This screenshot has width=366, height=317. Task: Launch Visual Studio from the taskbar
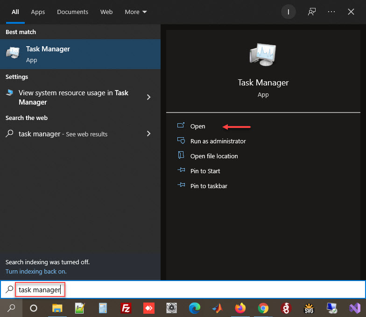click(x=355, y=308)
